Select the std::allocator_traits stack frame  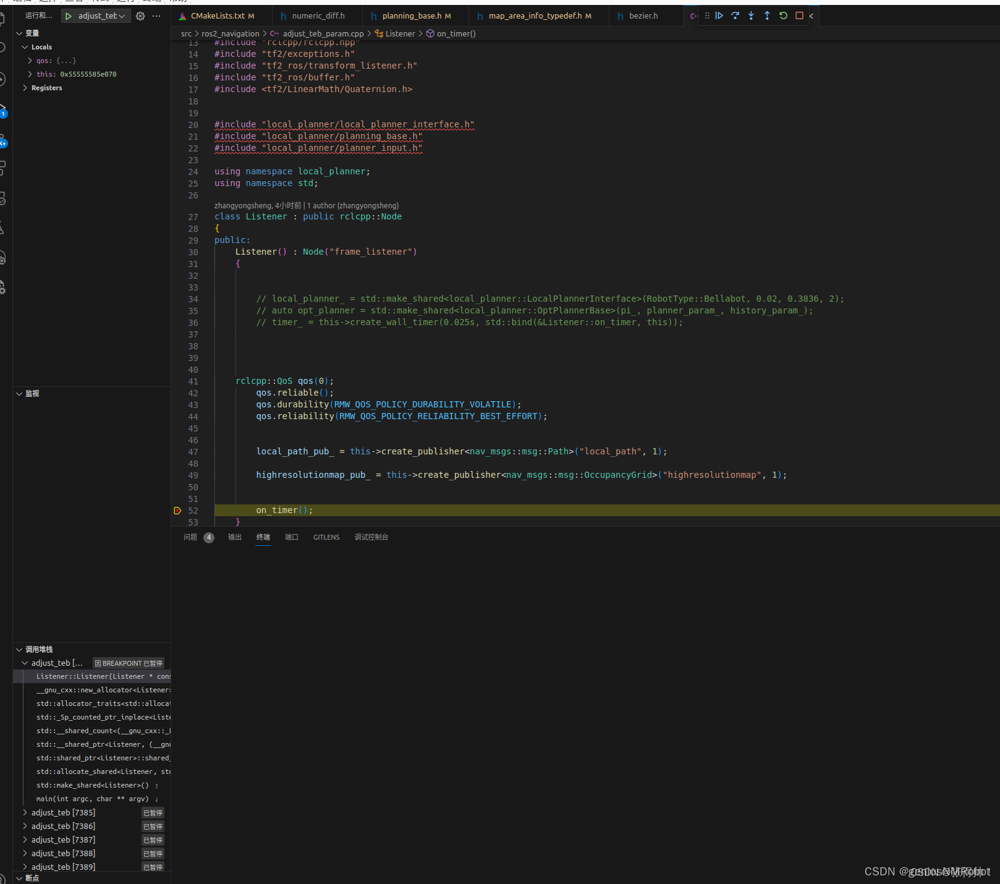click(x=91, y=704)
